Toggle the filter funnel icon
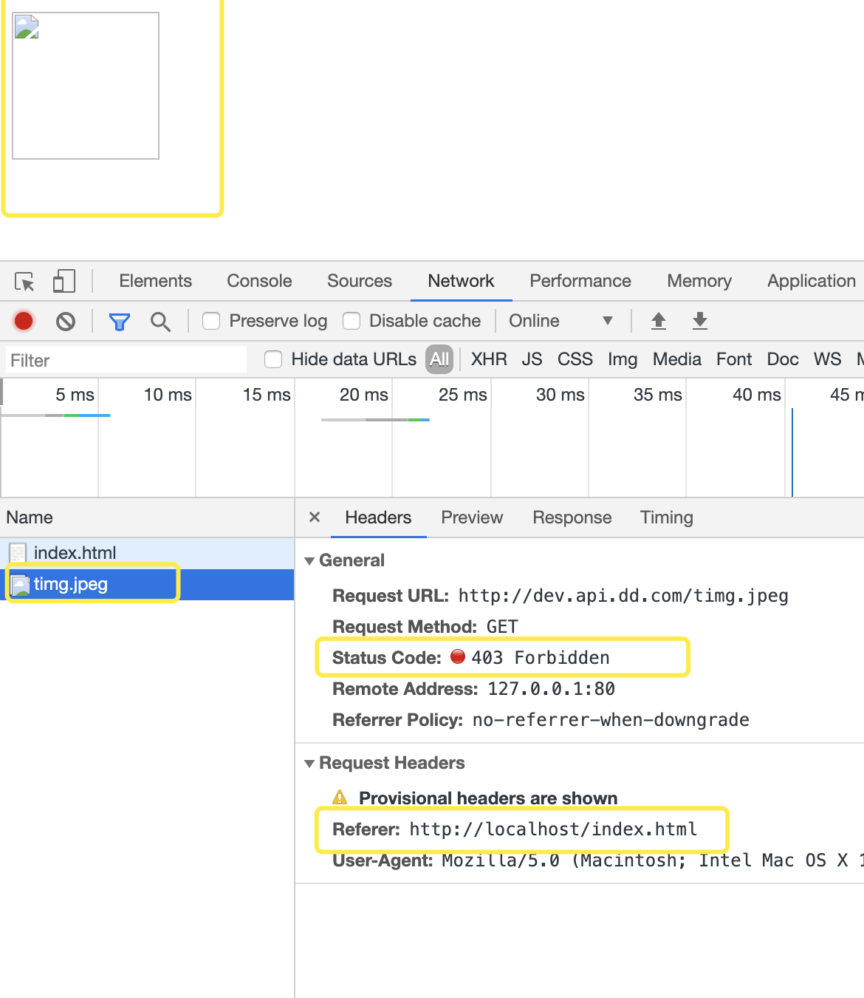 (120, 322)
